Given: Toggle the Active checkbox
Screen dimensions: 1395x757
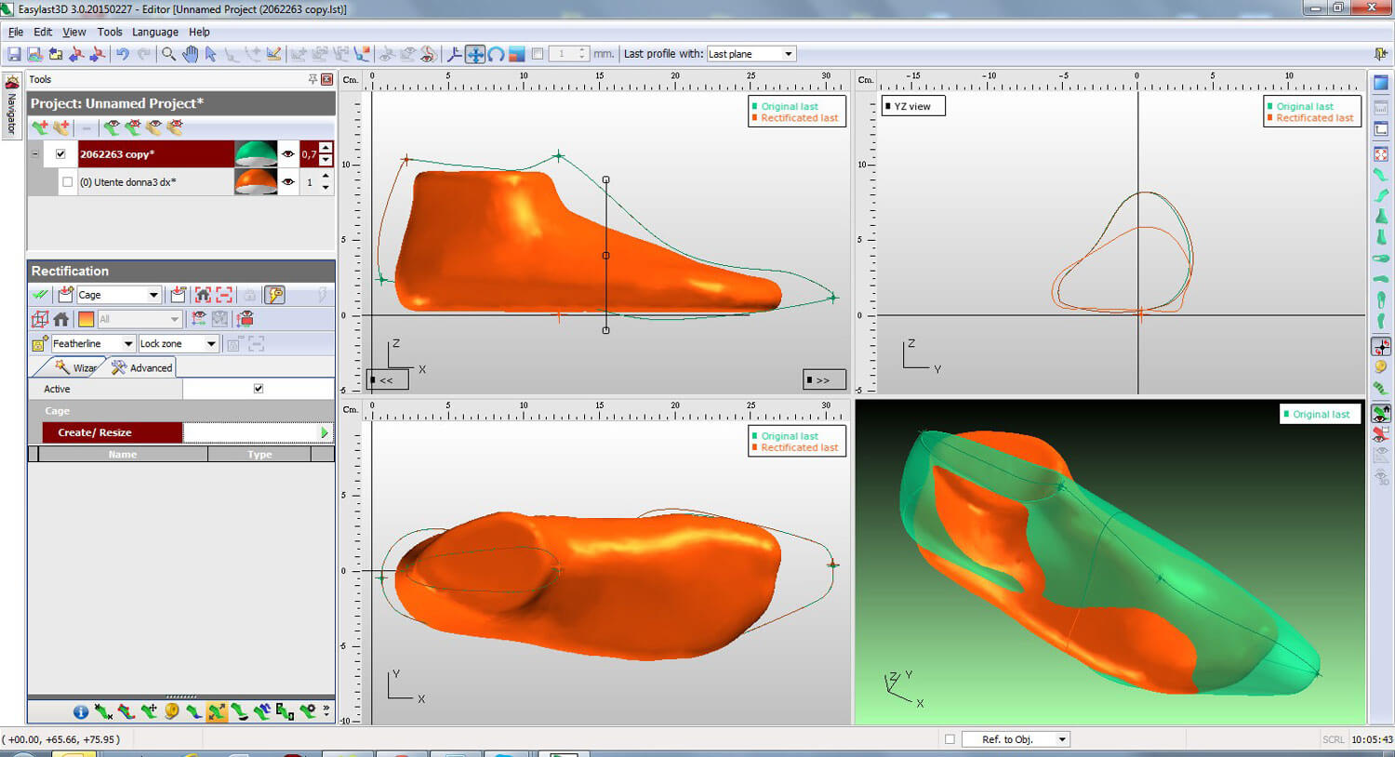Looking at the screenshot, I should [259, 389].
